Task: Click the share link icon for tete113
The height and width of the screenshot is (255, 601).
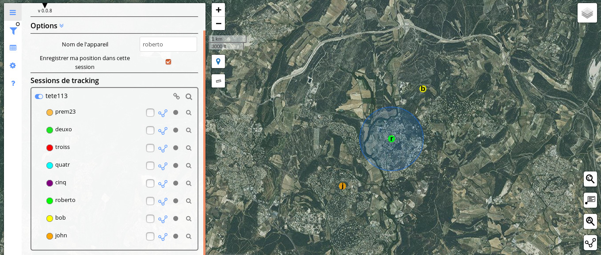Action: pos(176,96)
